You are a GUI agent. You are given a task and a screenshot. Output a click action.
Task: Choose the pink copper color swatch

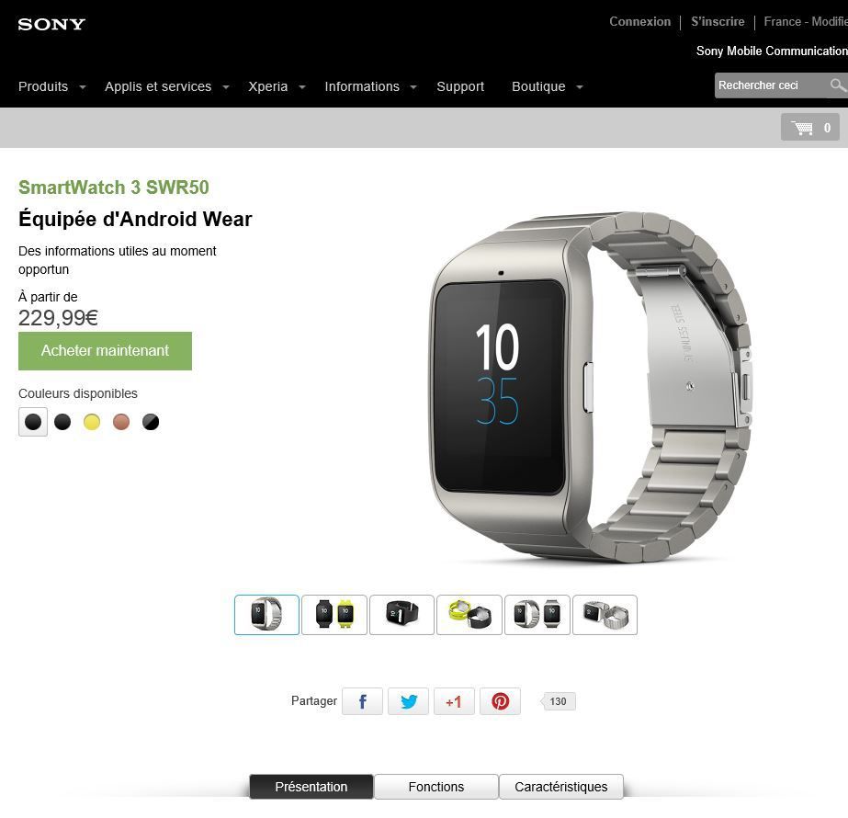(121, 422)
